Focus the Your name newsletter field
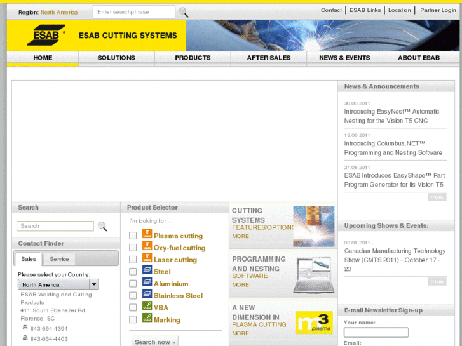The image size is (462, 346). 376,333
